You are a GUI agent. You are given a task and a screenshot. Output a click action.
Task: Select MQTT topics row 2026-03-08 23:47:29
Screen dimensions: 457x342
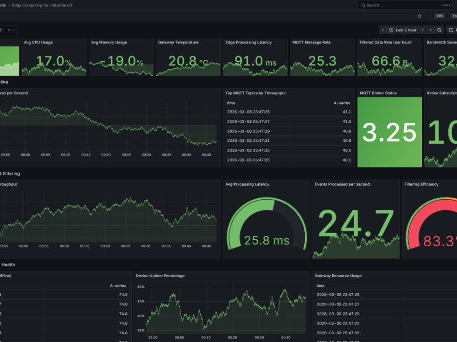coord(289,131)
